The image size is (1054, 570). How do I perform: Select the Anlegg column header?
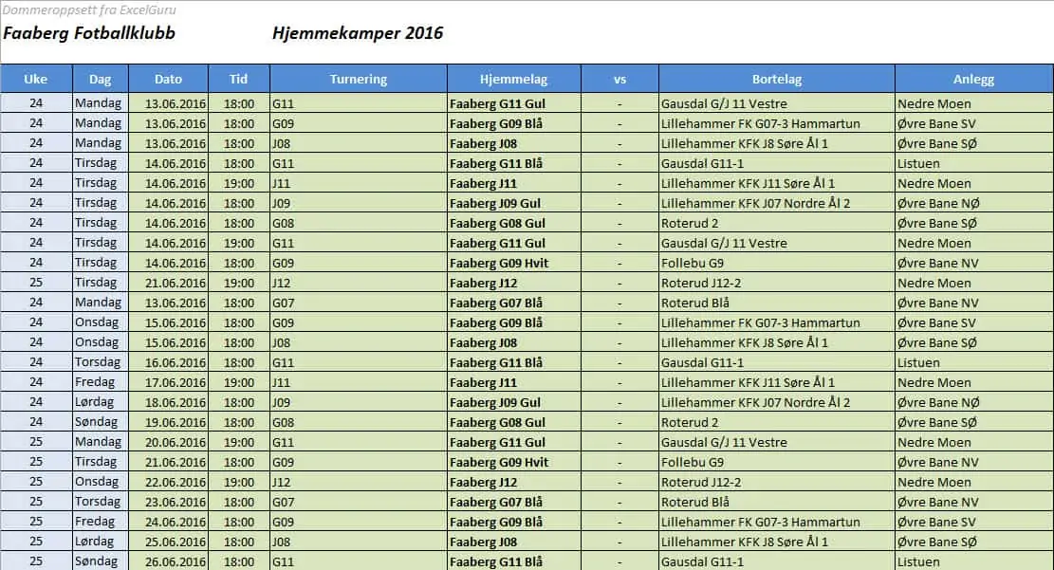pos(973,79)
